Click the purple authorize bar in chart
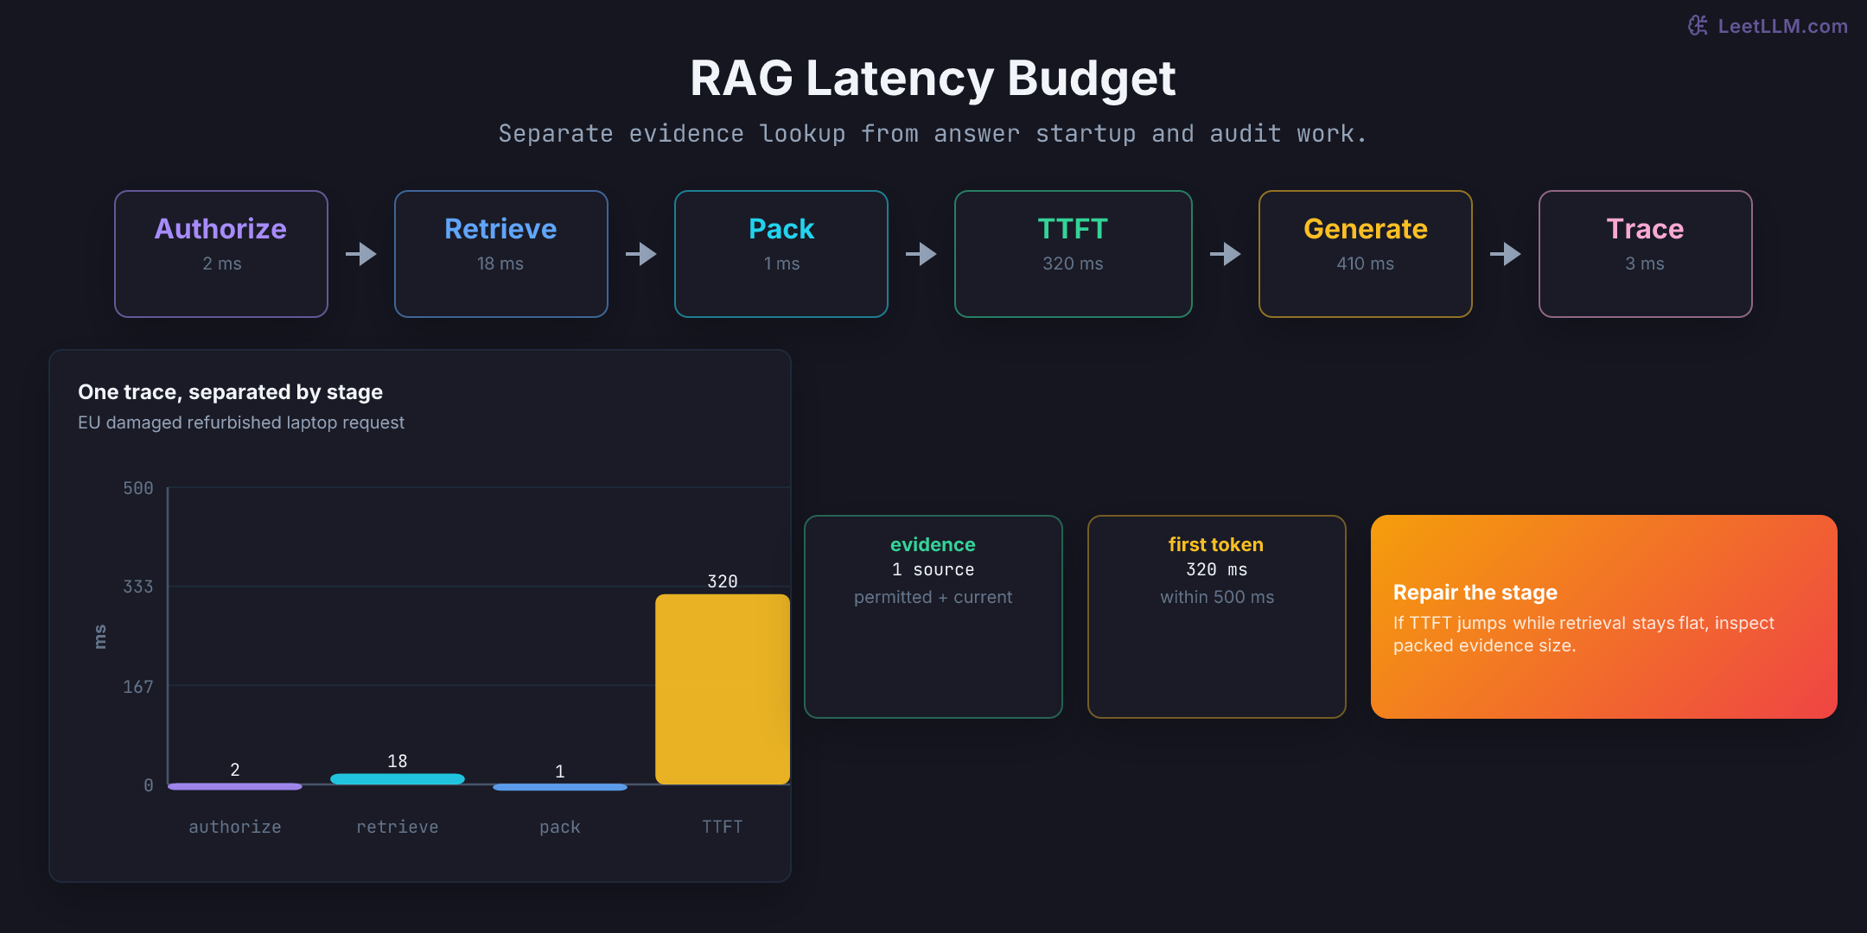The width and height of the screenshot is (1867, 933). 235,786
